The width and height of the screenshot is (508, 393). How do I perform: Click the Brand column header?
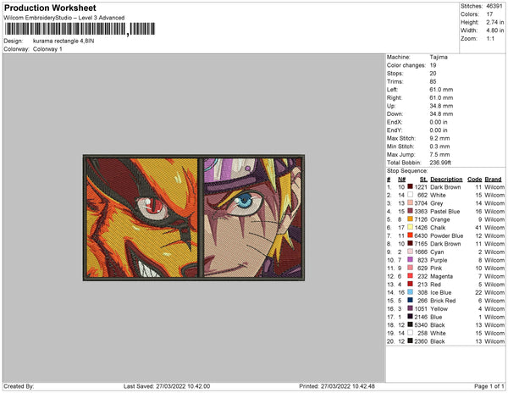click(493, 180)
